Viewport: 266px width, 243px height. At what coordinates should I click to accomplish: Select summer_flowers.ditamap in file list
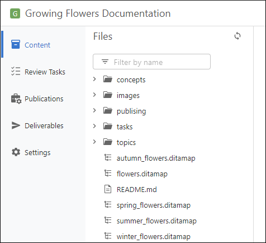pyautogui.click(x=156, y=221)
